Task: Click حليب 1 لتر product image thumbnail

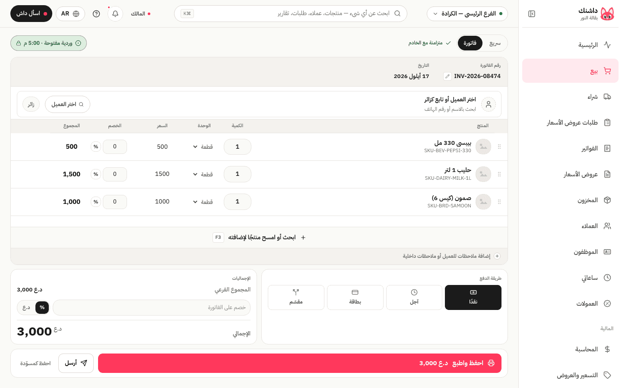Action: (x=483, y=174)
